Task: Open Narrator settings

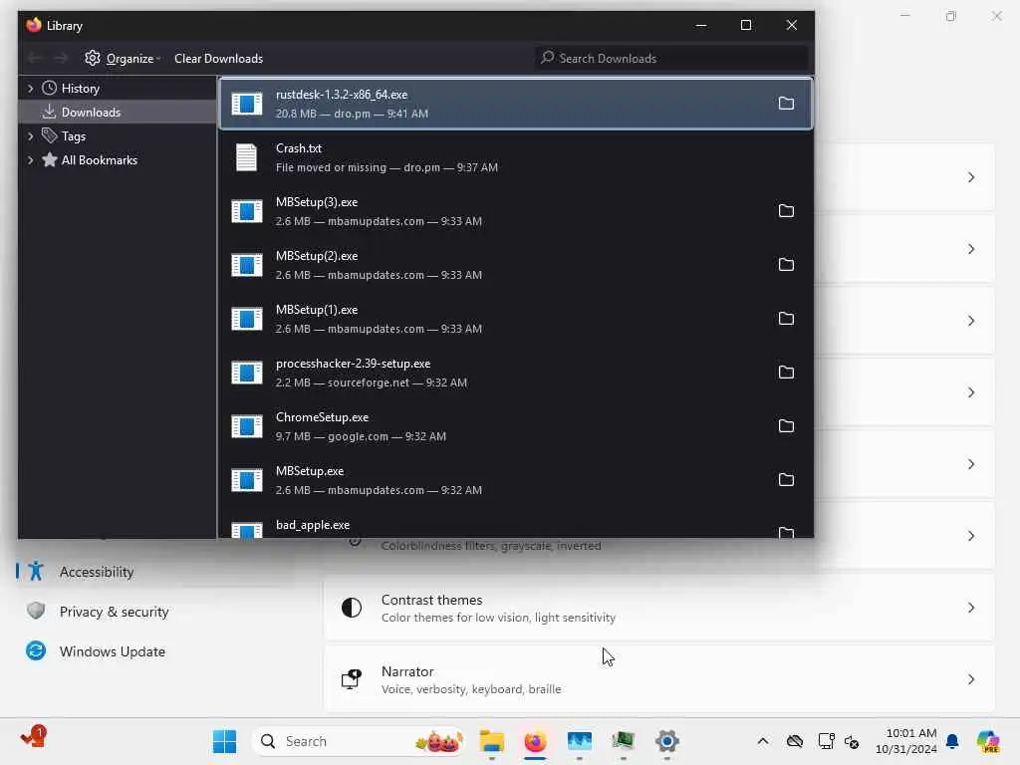Action: (x=659, y=679)
